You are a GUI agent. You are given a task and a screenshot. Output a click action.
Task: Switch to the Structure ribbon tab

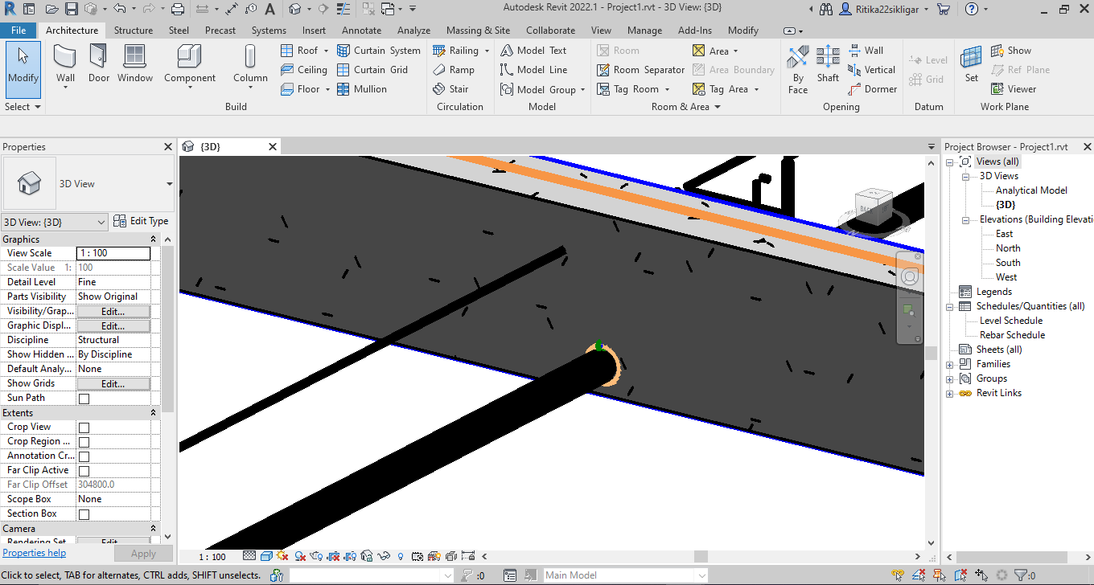click(x=133, y=31)
